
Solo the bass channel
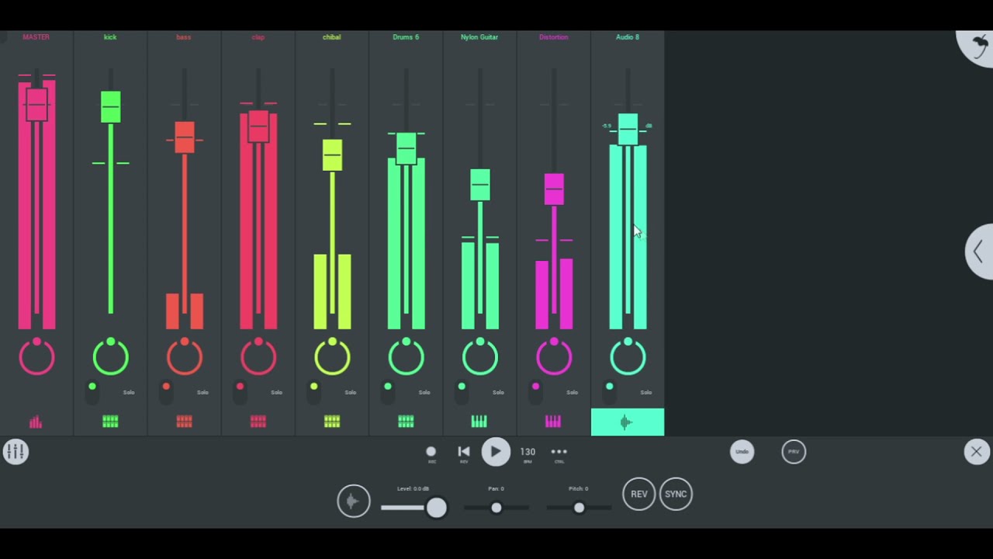pyautogui.click(x=202, y=392)
